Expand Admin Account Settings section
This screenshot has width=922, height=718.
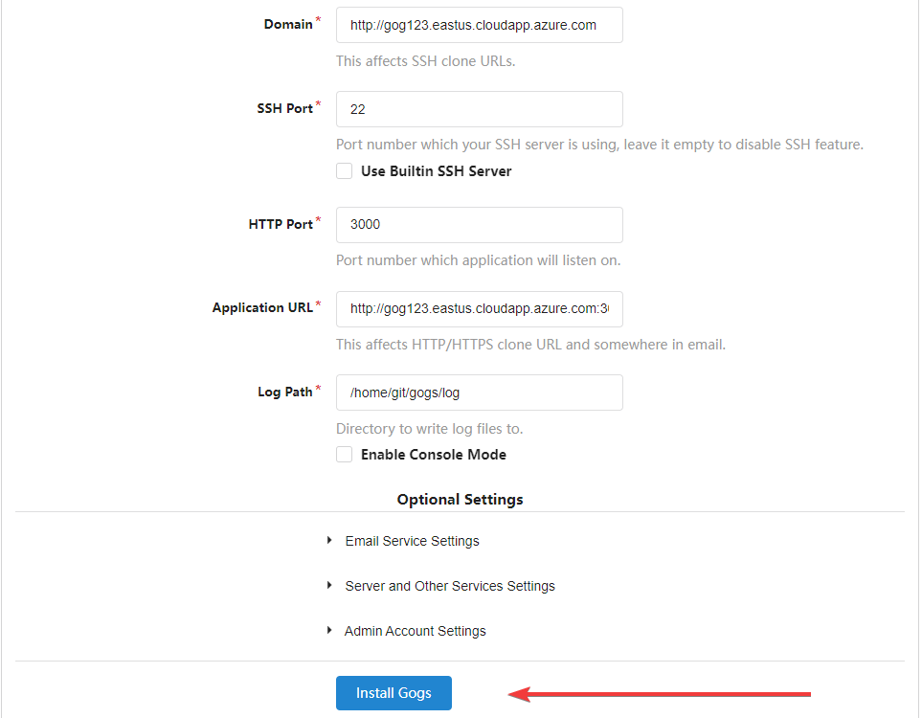coord(415,631)
